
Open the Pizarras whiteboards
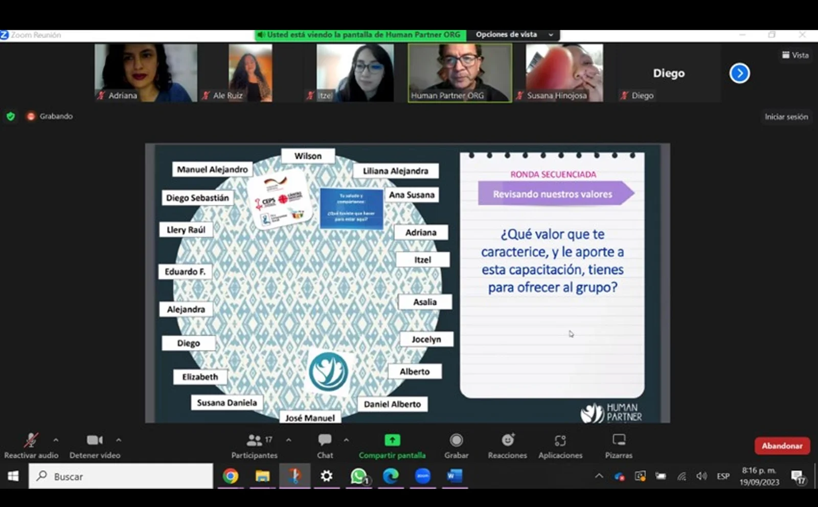pos(619,445)
